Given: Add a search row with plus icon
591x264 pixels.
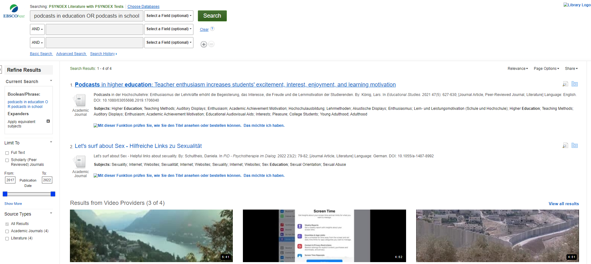Looking at the screenshot, I should (204, 44).
